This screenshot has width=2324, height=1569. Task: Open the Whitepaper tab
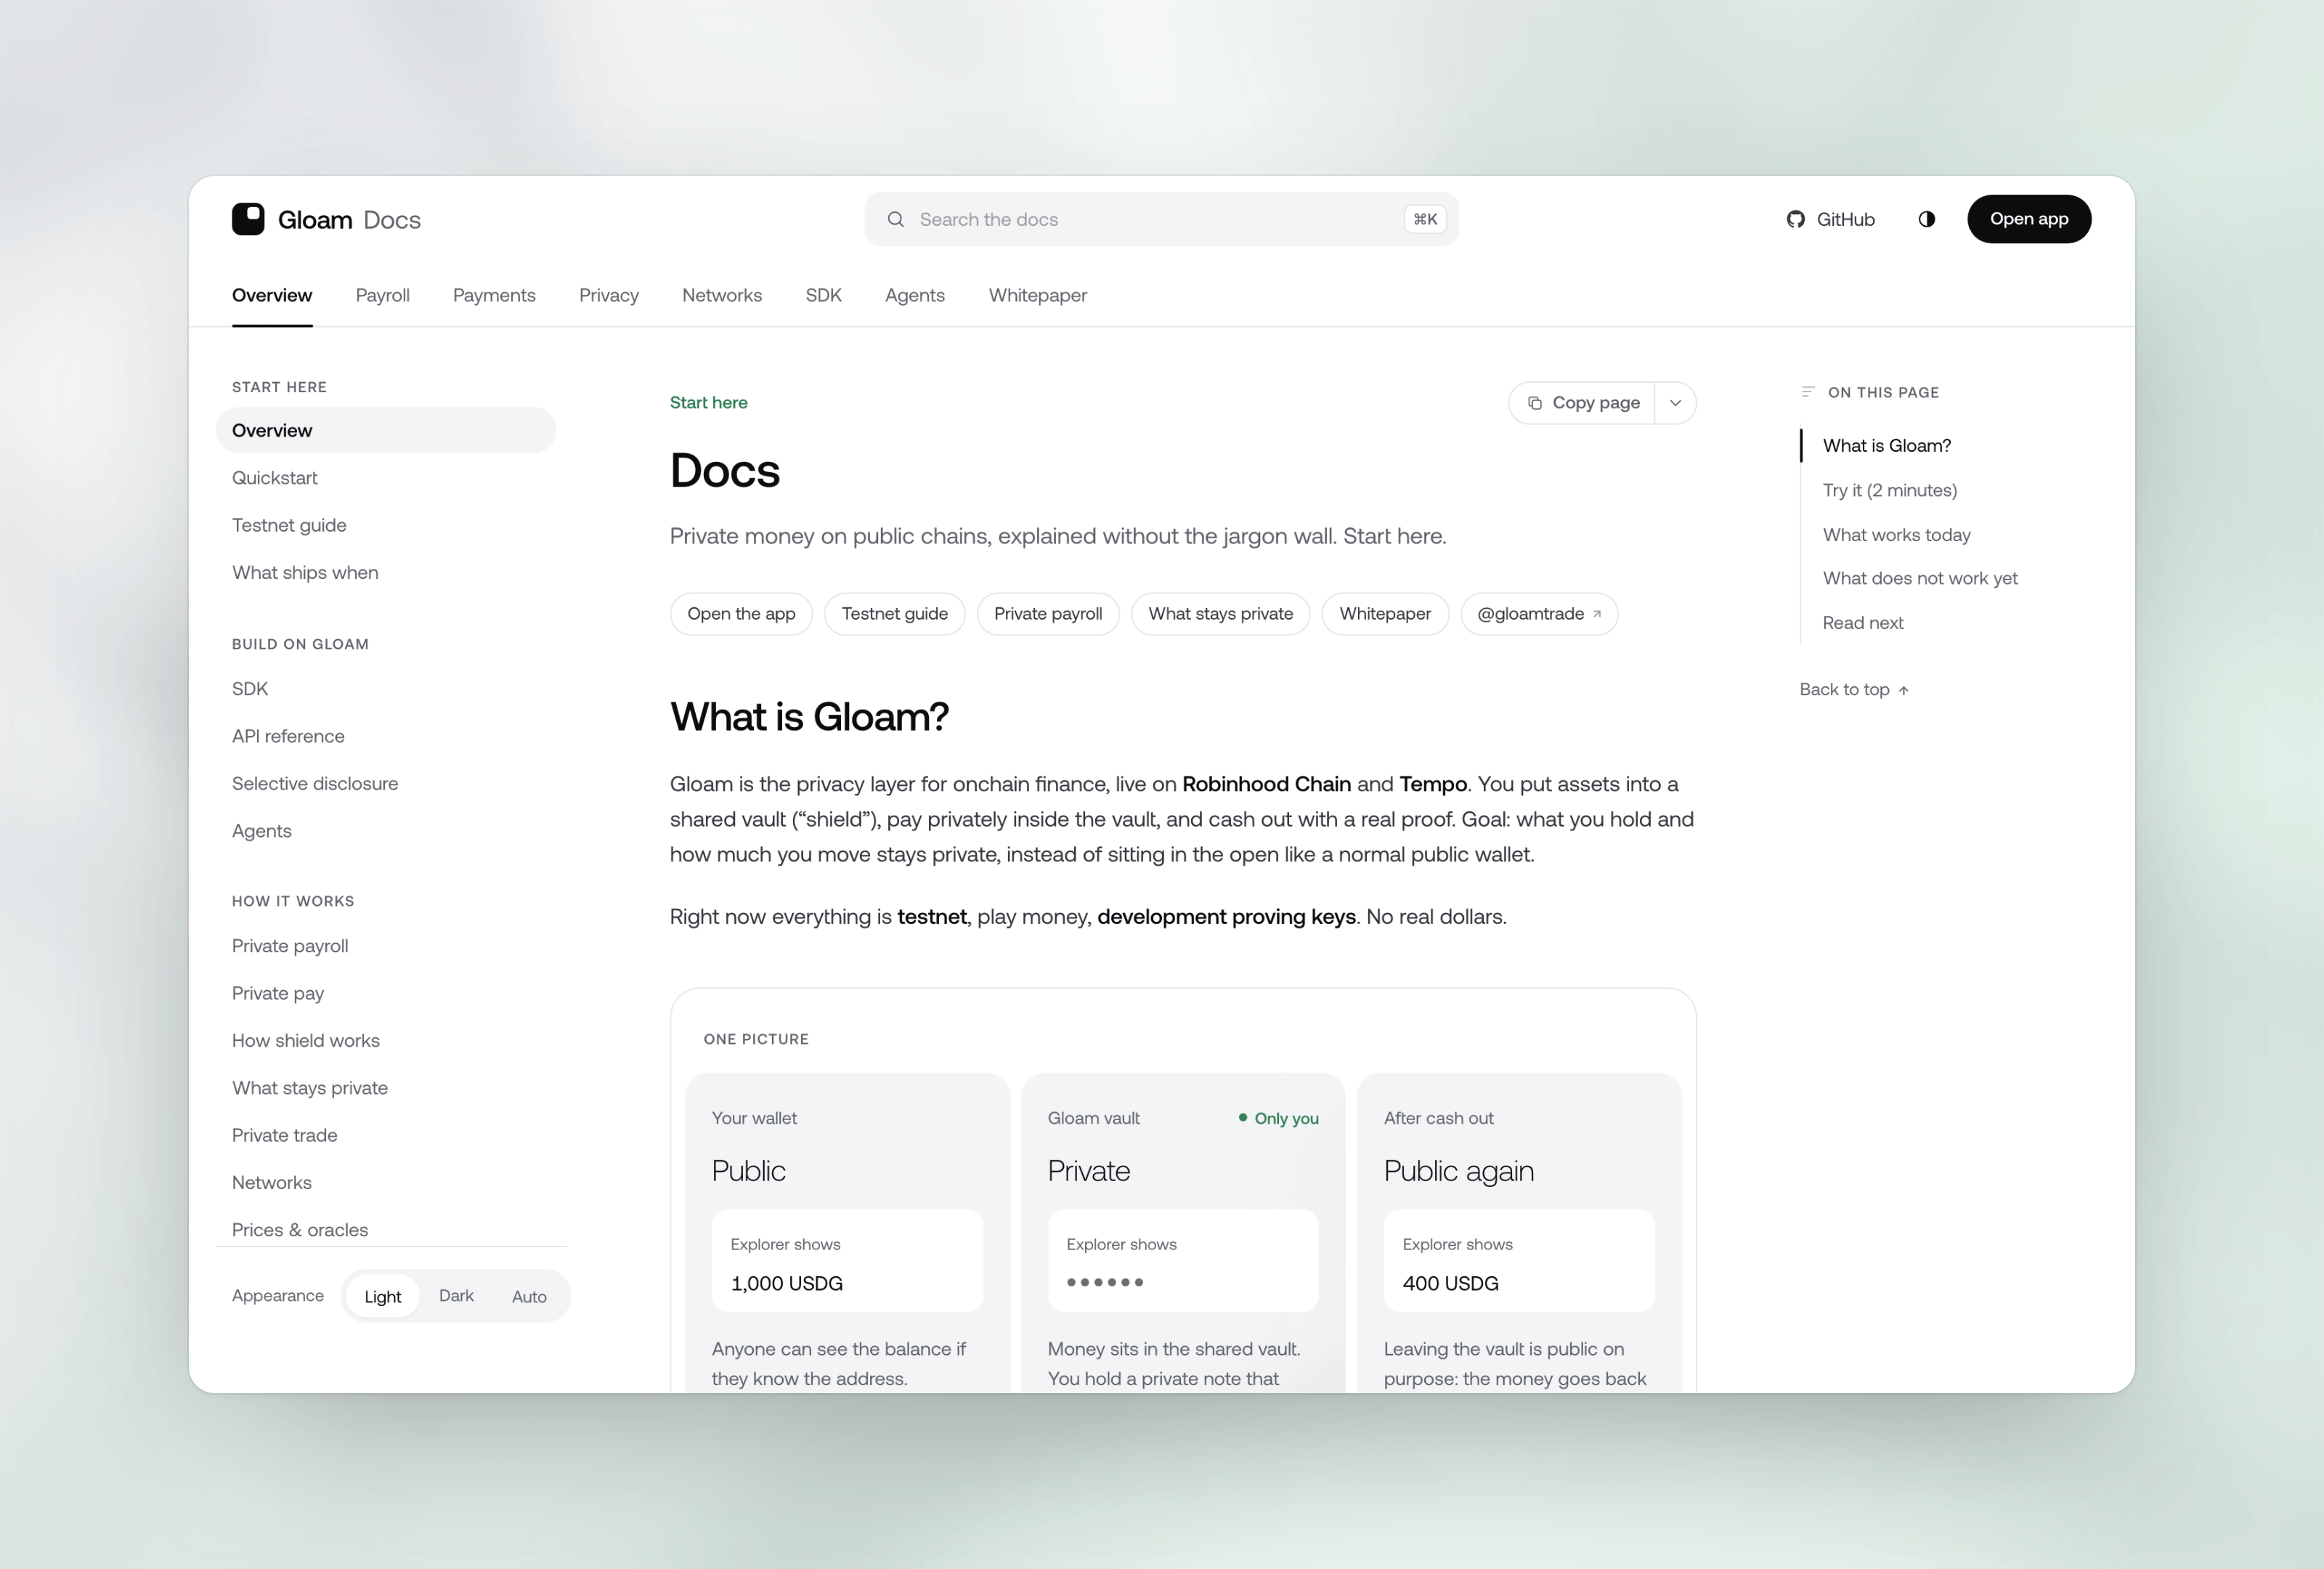pos(1038,295)
